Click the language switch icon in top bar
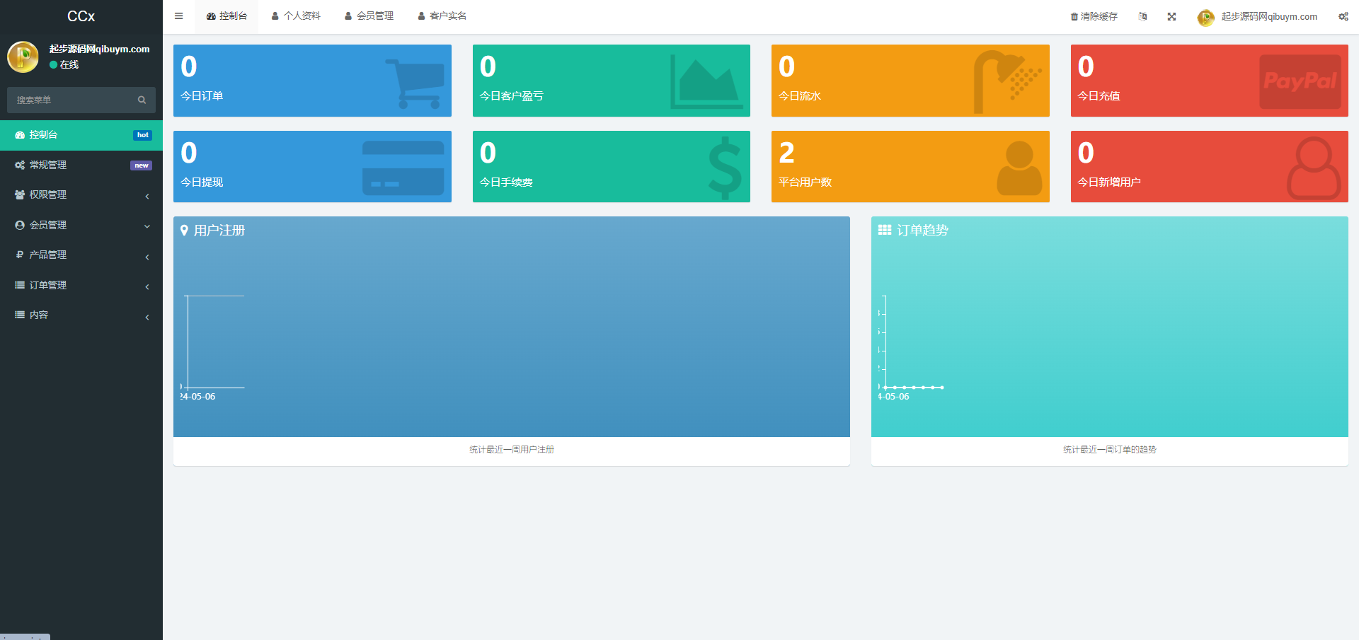The image size is (1359, 640). tap(1142, 16)
